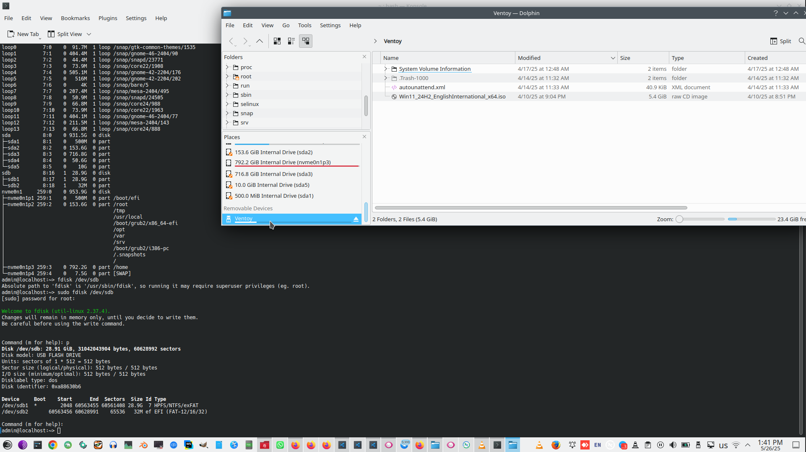Select the Ventoy breadcrumb in location bar

coord(393,41)
